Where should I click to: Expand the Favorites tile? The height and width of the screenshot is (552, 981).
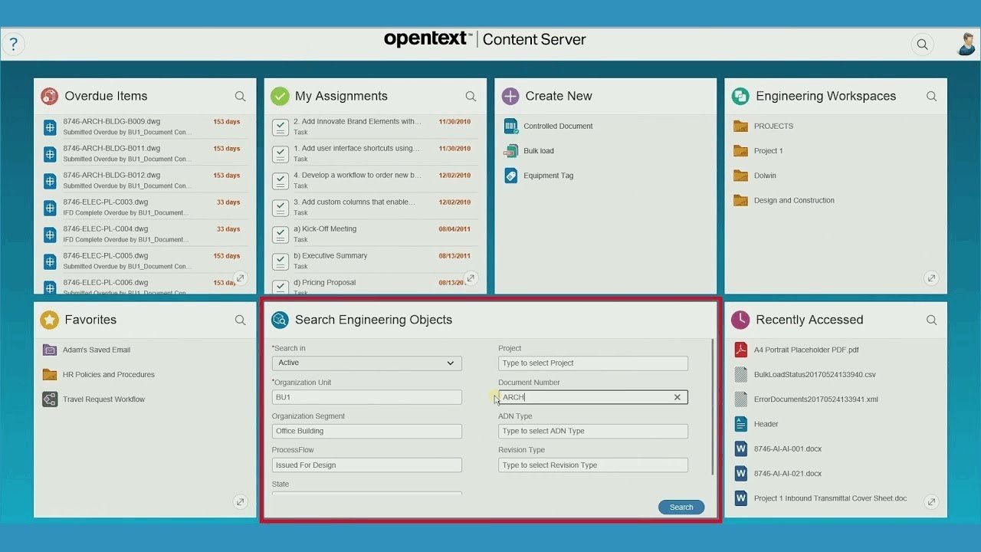coord(241,502)
